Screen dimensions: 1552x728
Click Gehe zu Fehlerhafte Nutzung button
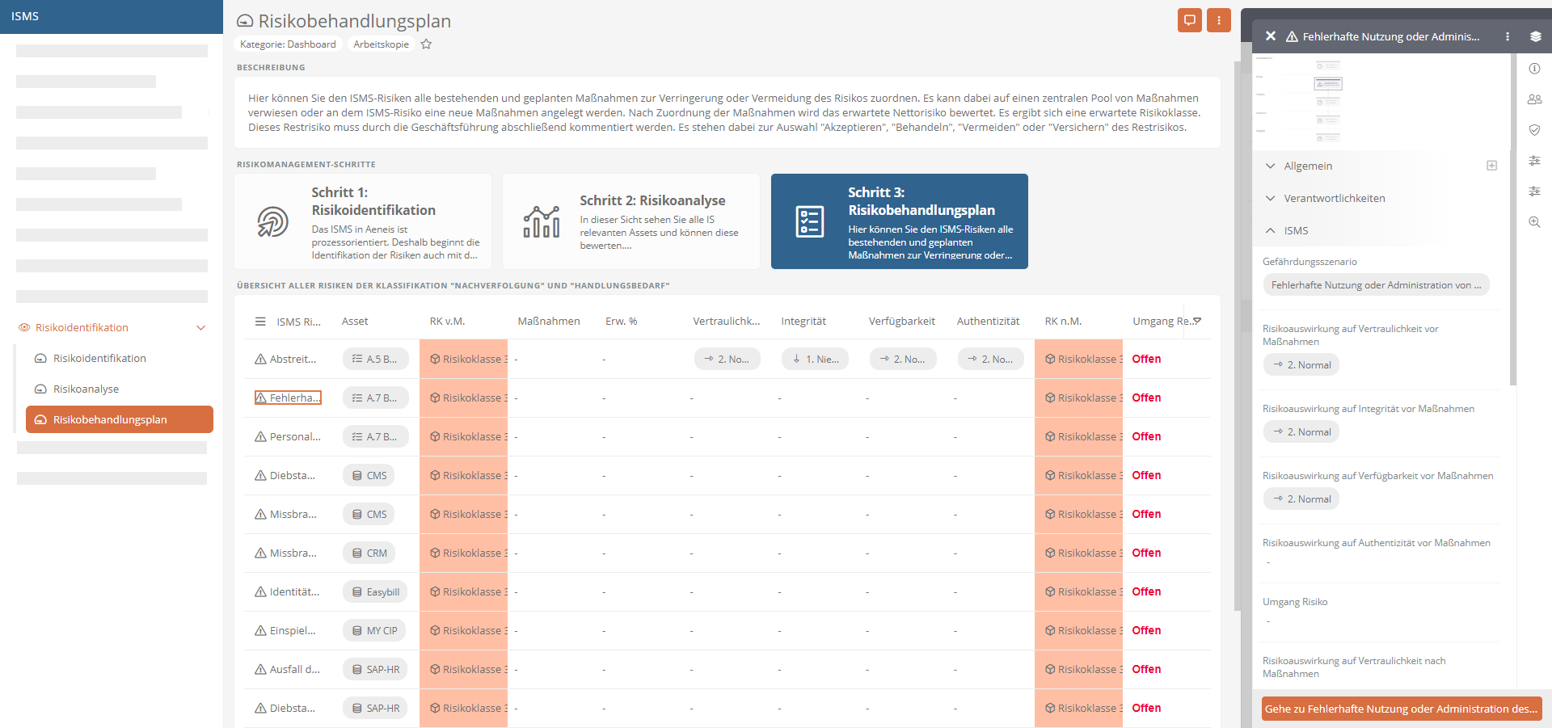pos(1402,709)
